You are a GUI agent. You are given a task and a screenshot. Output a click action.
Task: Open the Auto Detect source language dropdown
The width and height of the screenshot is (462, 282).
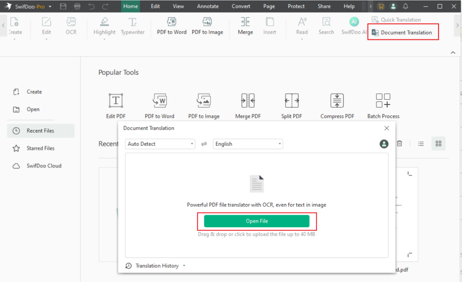(160, 144)
